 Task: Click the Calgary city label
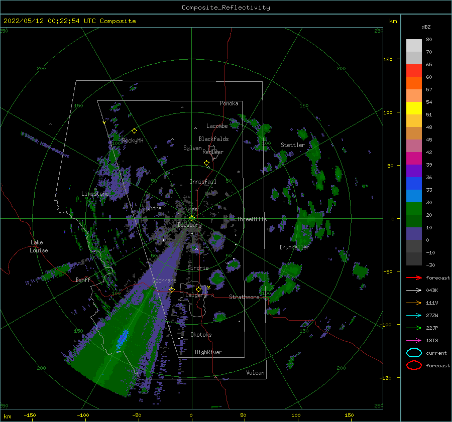coord(196,295)
